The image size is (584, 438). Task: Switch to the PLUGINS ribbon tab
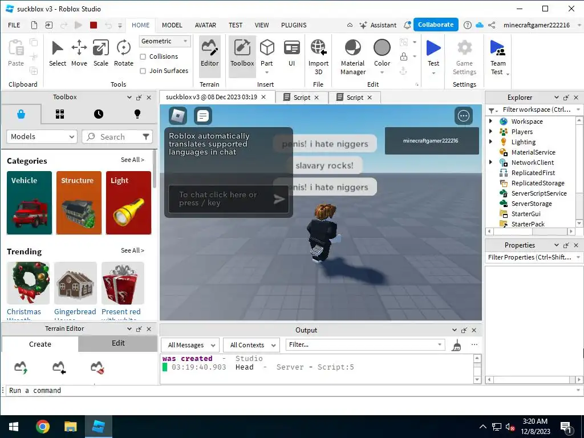point(294,25)
